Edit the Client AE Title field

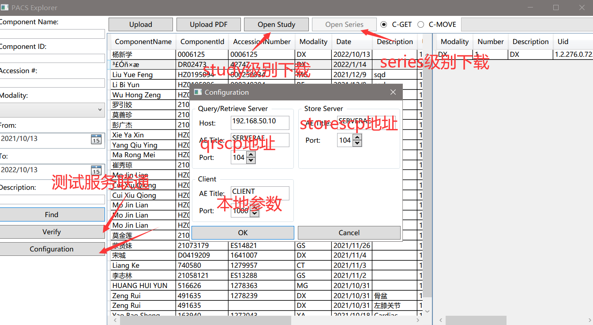[x=260, y=193]
